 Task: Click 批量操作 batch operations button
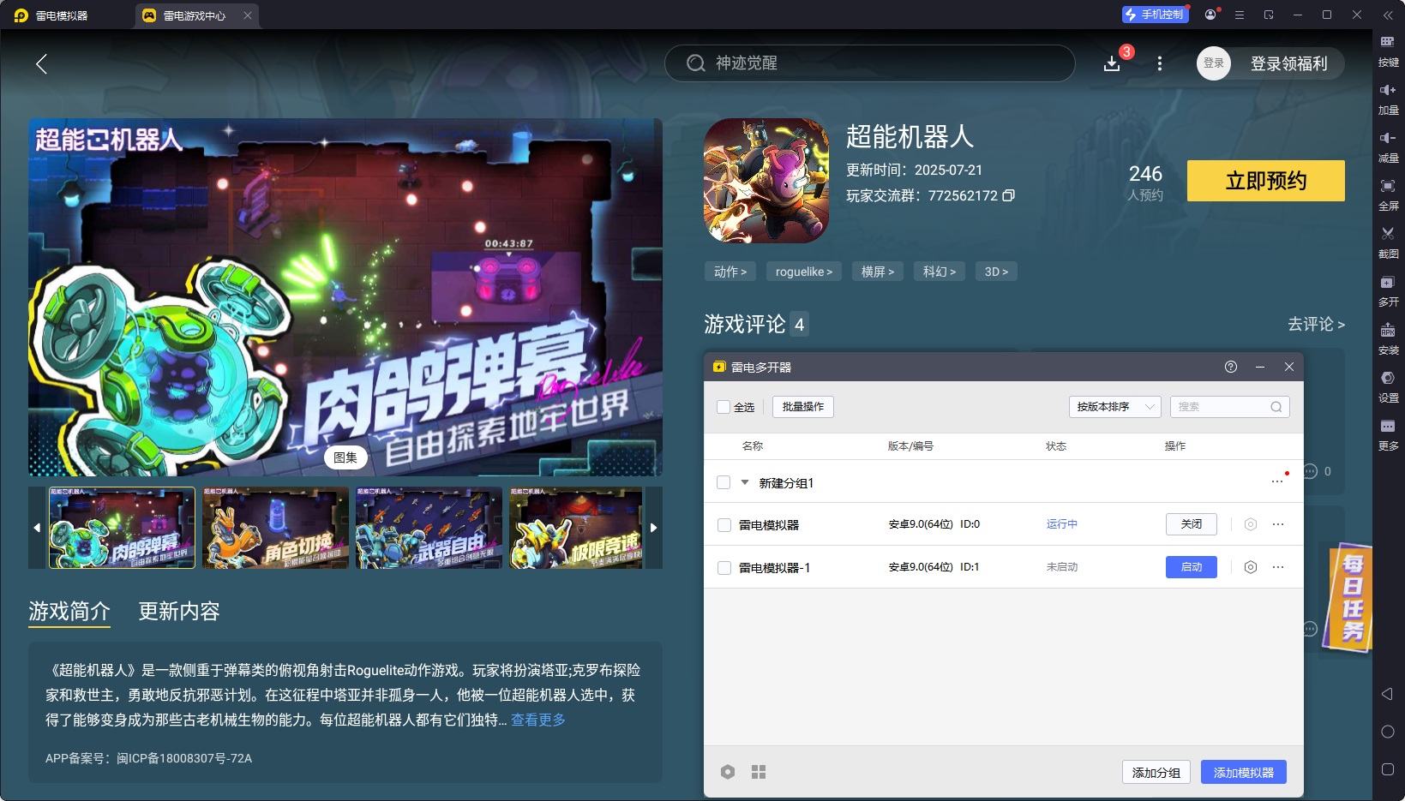click(803, 407)
